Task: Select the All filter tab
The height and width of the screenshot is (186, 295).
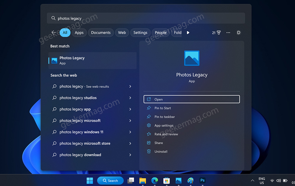Action: 65,32
